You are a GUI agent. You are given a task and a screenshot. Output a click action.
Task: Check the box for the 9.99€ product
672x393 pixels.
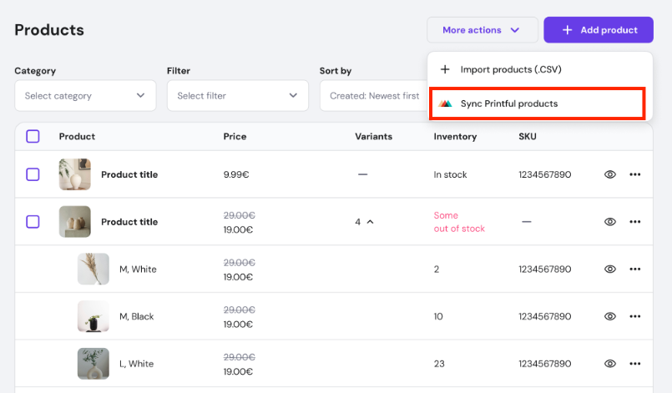(x=33, y=175)
